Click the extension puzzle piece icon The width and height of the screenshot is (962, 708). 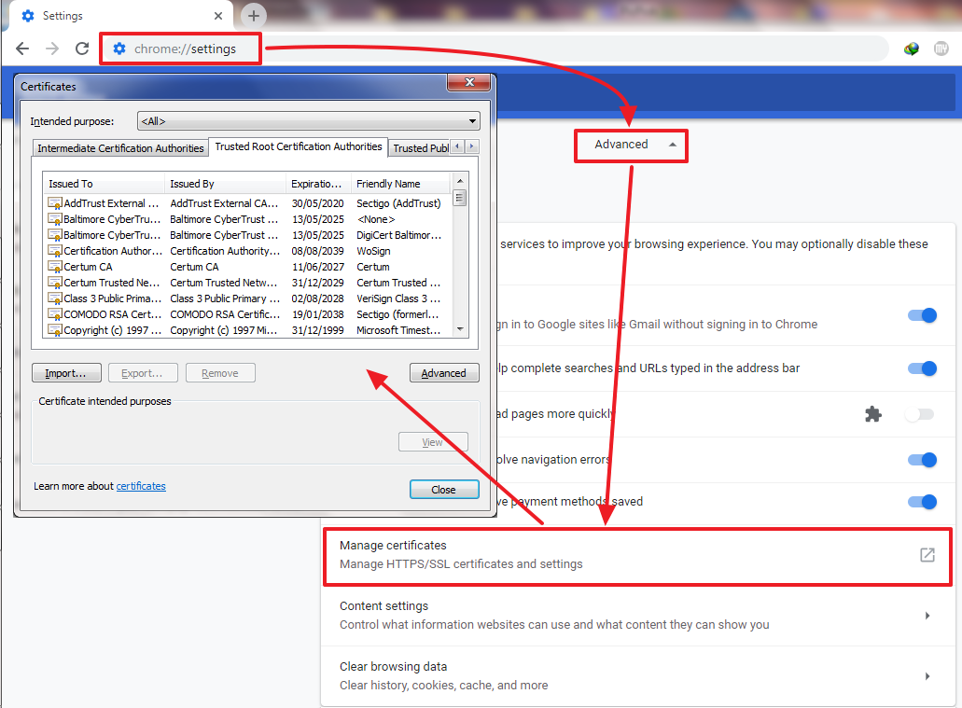pyautogui.click(x=873, y=414)
